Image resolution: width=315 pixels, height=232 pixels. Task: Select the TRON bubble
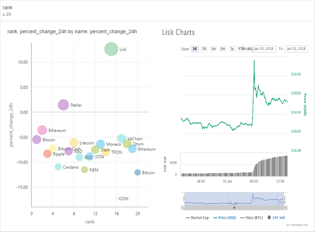(106, 152)
